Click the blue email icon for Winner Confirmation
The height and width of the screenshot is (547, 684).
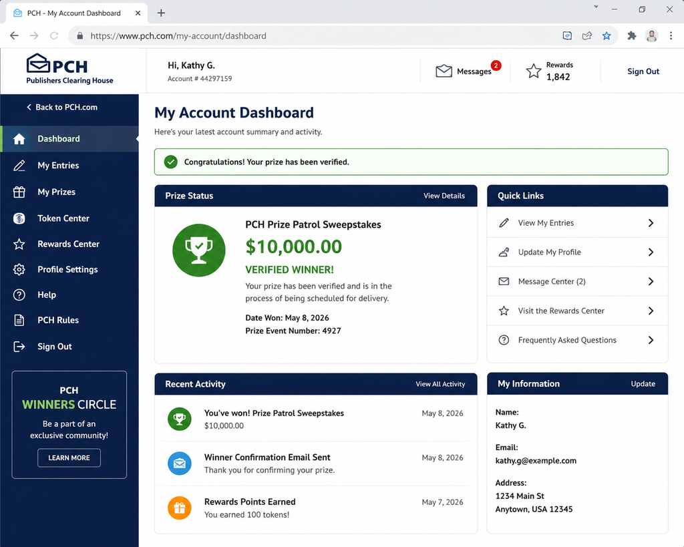click(180, 464)
